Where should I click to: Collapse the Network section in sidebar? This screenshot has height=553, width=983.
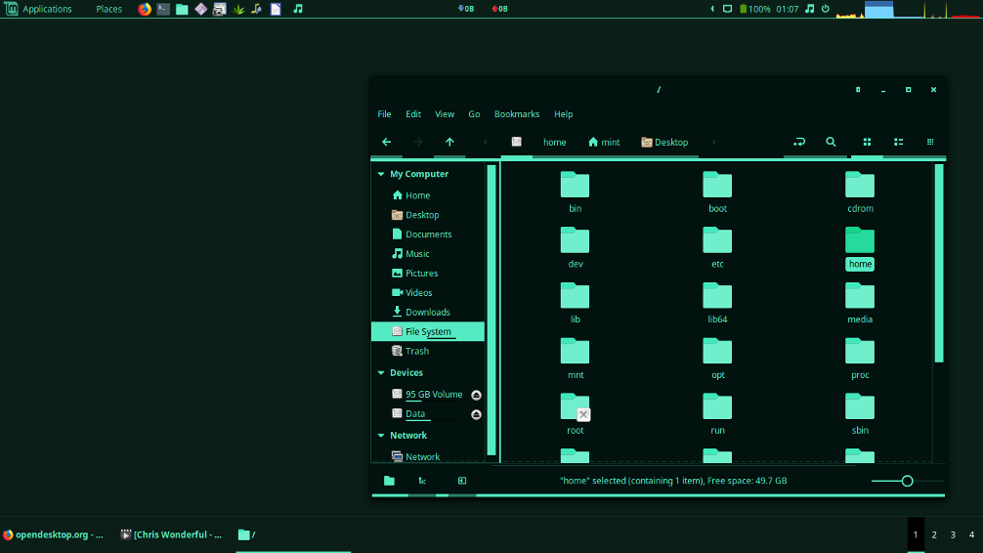click(x=381, y=436)
